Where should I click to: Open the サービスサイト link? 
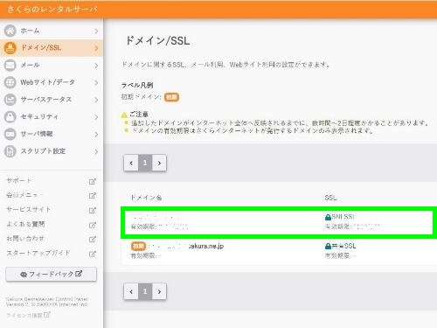[x=29, y=209]
